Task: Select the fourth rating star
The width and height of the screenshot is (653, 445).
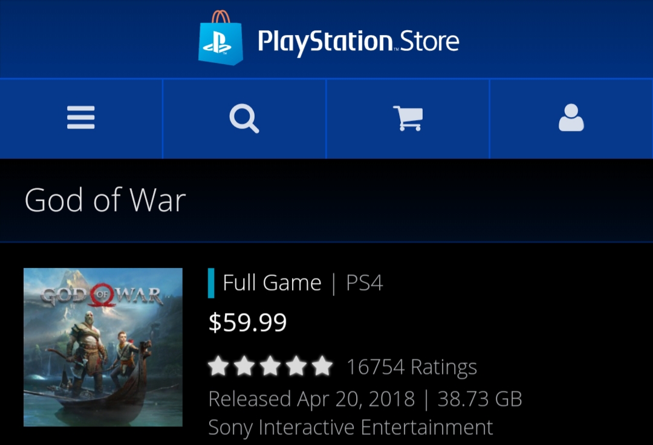Action: [x=296, y=366]
